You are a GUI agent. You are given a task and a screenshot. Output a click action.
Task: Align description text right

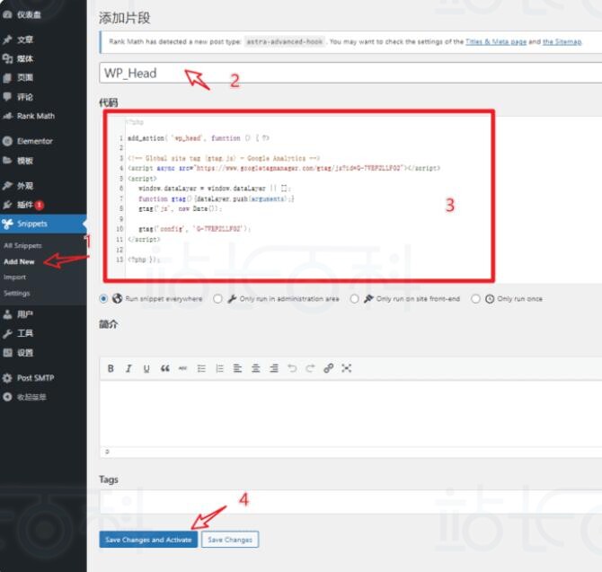coord(274,368)
